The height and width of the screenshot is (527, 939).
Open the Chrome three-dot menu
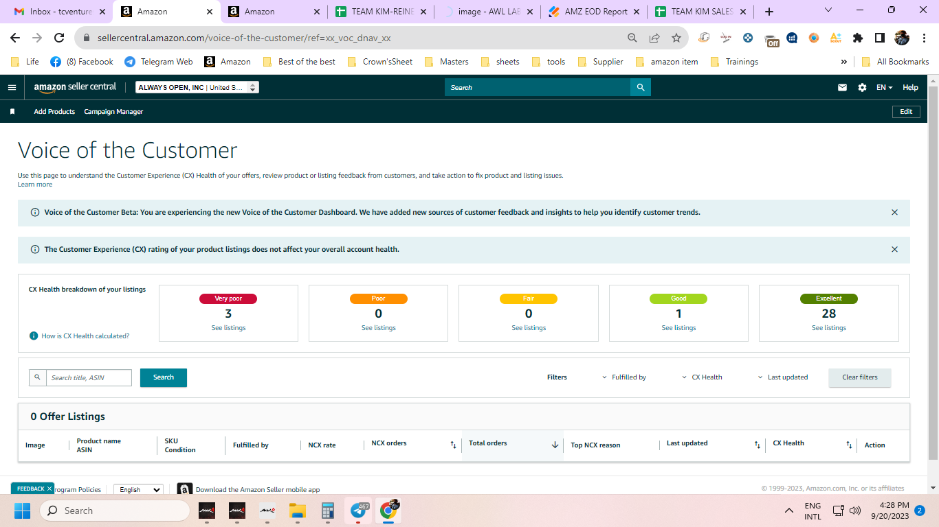click(924, 38)
